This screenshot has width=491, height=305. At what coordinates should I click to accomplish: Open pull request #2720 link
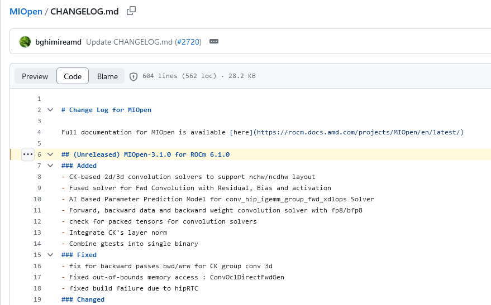(x=188, y=42)
